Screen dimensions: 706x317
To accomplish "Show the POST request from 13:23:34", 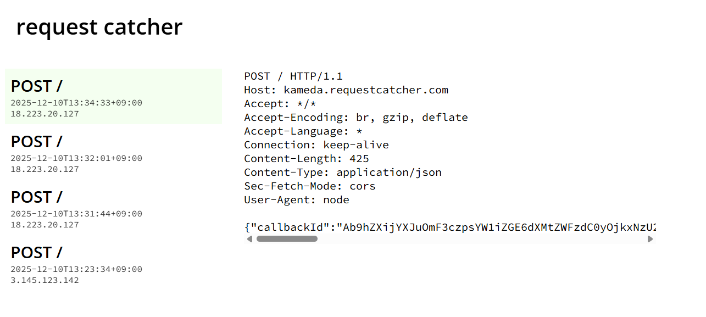I will [x=113, y=263].
